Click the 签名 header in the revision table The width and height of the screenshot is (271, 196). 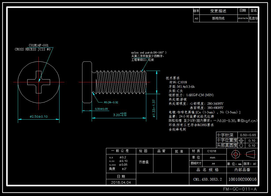point(253,11)
